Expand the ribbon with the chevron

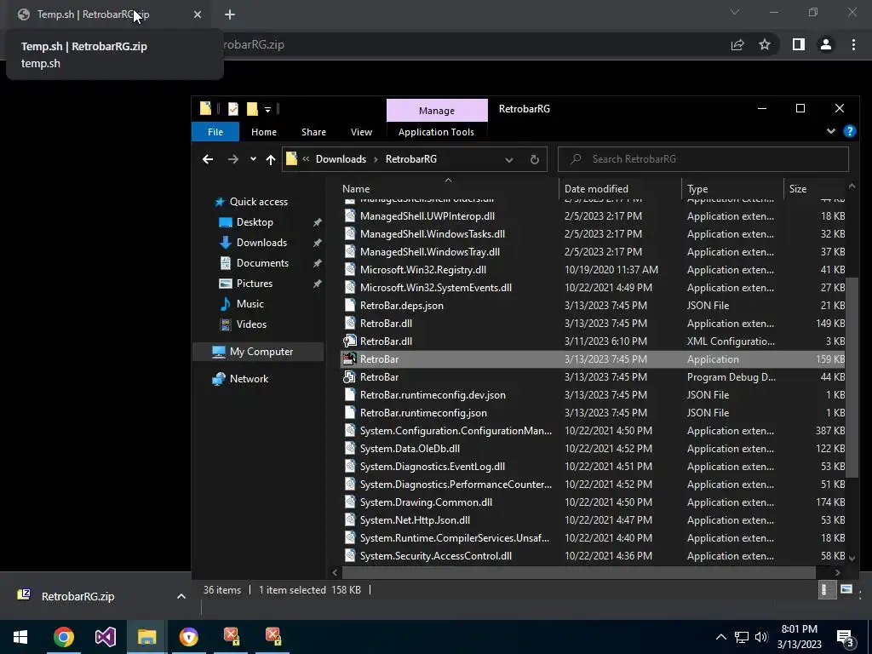[831, 131]
